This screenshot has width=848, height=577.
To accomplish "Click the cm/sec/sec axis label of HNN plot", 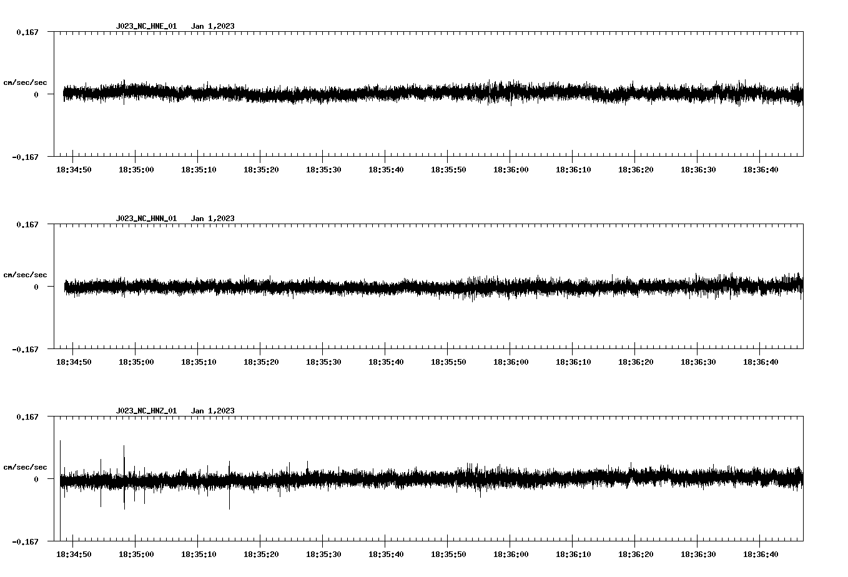I will pos(25,274).
